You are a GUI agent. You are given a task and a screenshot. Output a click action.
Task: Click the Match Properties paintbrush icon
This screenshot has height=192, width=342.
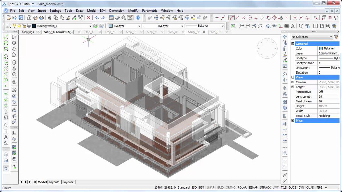coord(68,18)
